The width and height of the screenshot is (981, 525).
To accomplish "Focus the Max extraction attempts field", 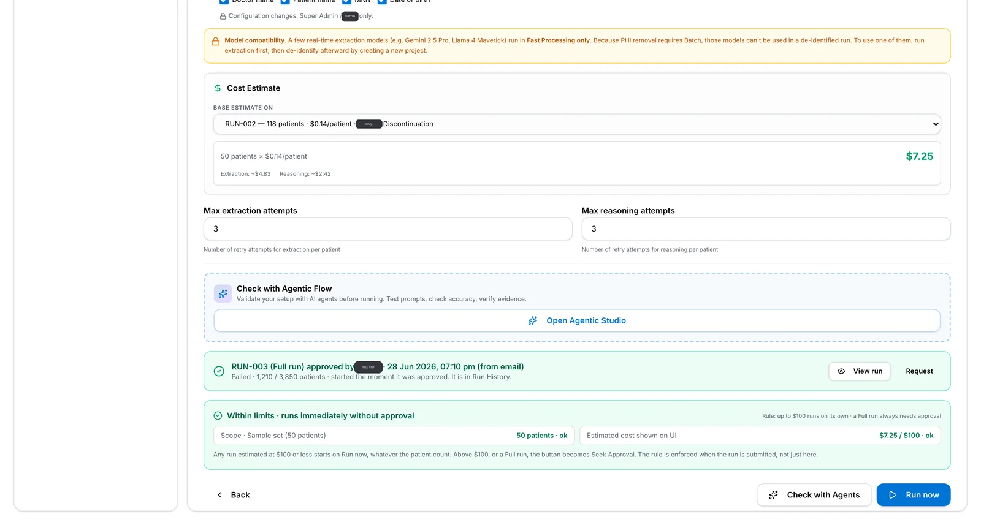I will [x=388, y=229].
